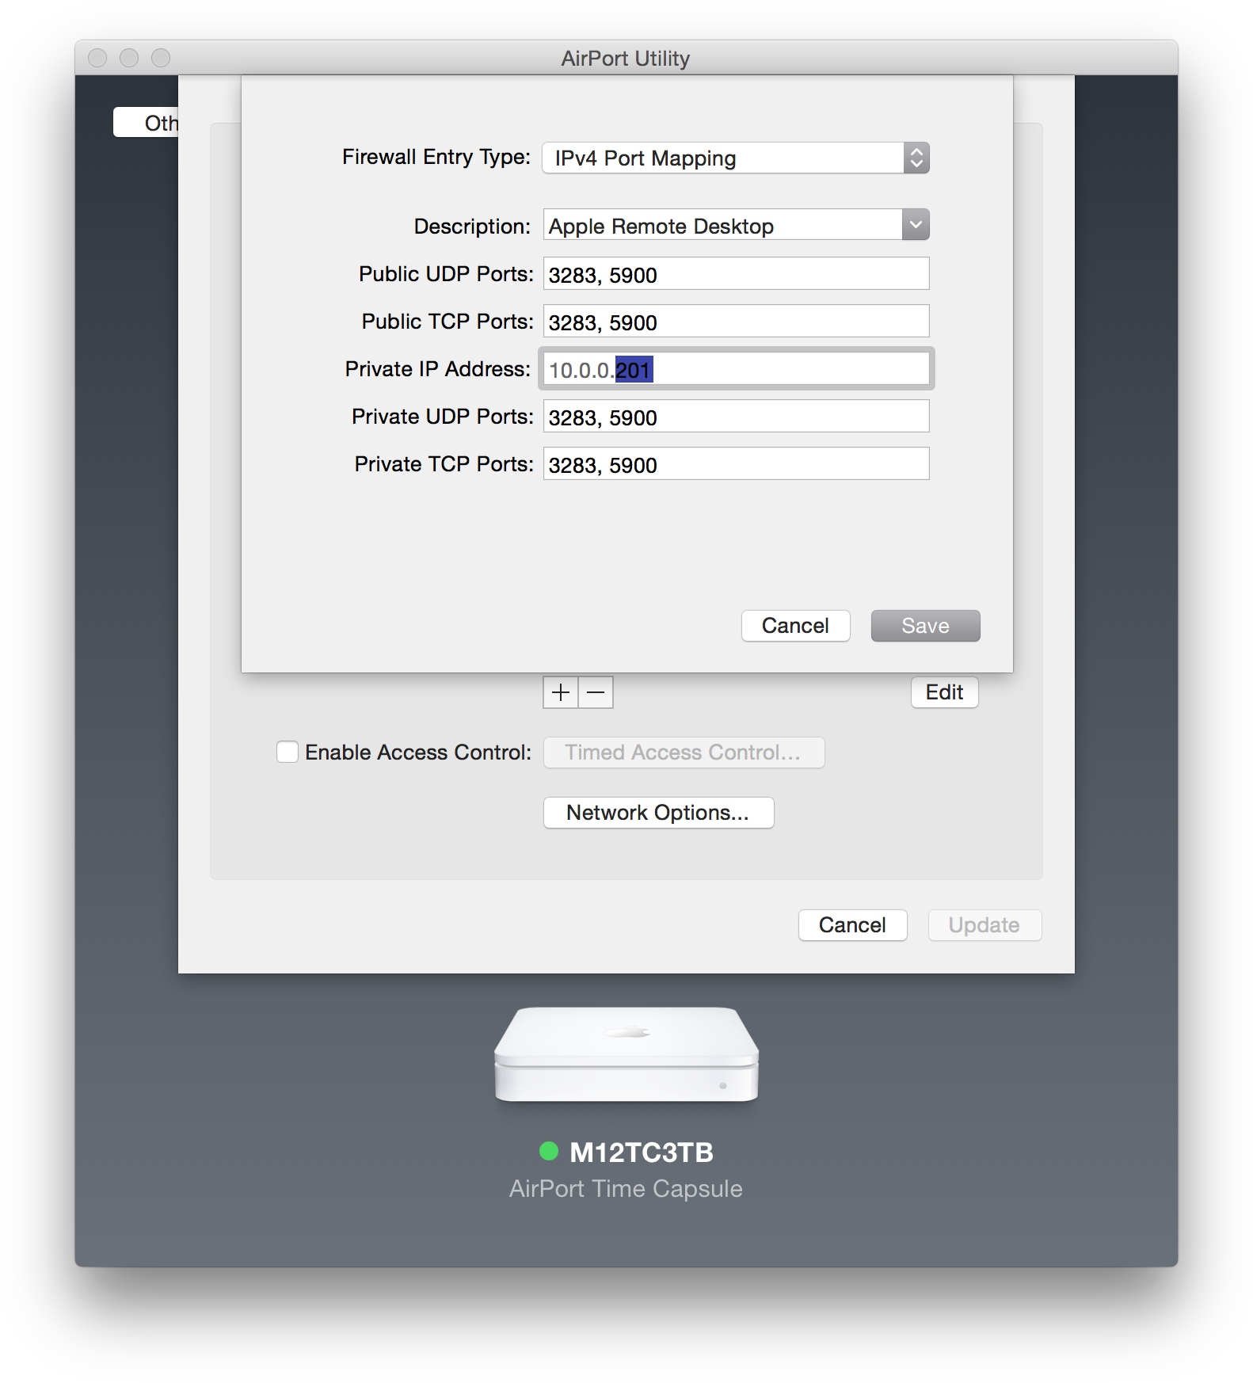
Task: Click the M12TC3TB device name label
Action: 641,1152
